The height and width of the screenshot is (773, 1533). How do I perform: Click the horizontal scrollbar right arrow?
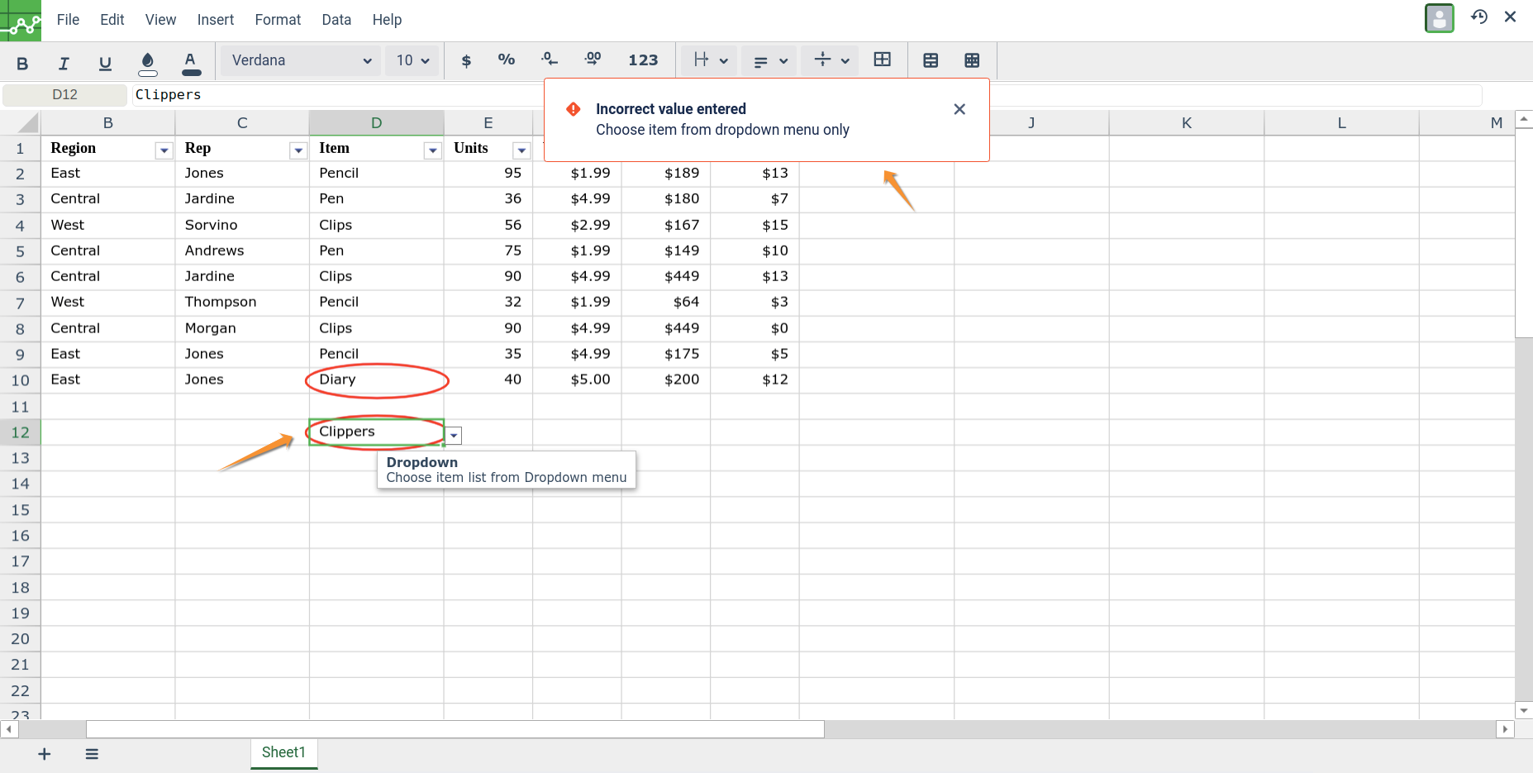tap(1505, 729)
